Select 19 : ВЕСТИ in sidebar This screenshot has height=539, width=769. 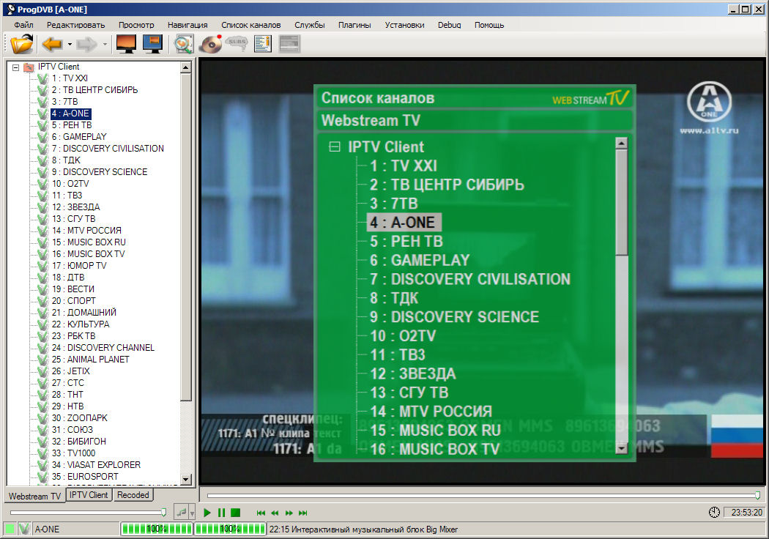tap(73, 289)
